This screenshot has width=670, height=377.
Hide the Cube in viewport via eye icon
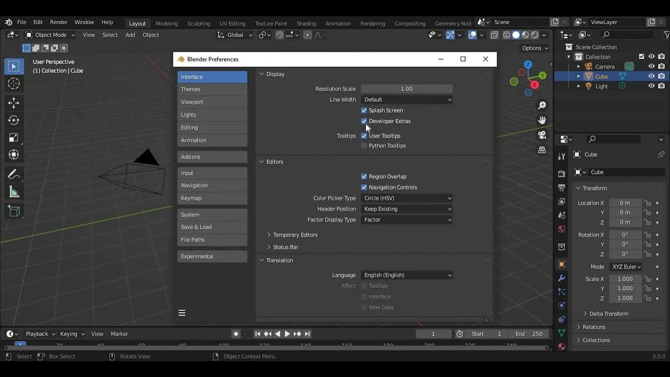click(652, 76)
